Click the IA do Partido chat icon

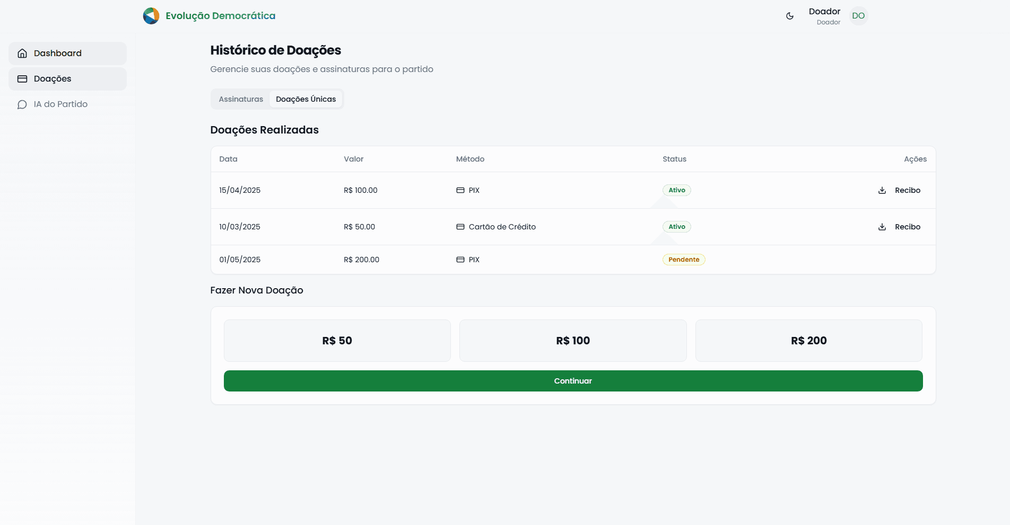(x=22, y=104)
